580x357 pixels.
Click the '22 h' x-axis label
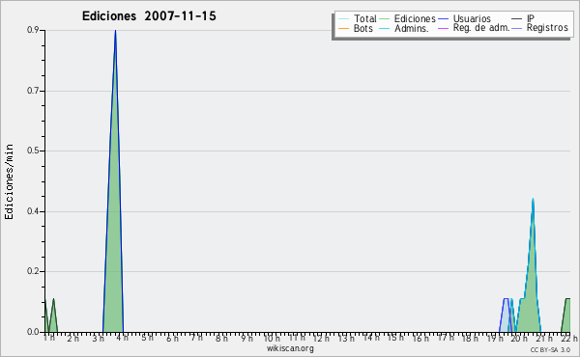tap(569, 338)
